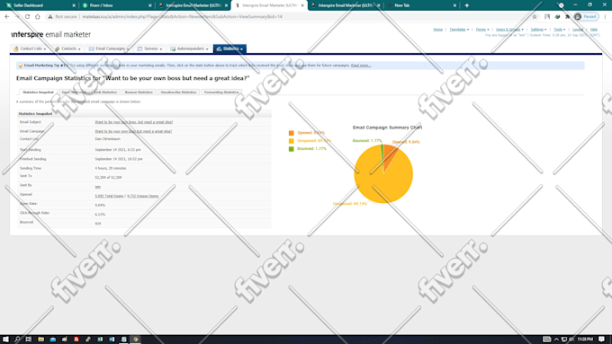The width and height of the screenshot is (612, 344).
Task: Click the Not secure warning icon
Action: 50,17
